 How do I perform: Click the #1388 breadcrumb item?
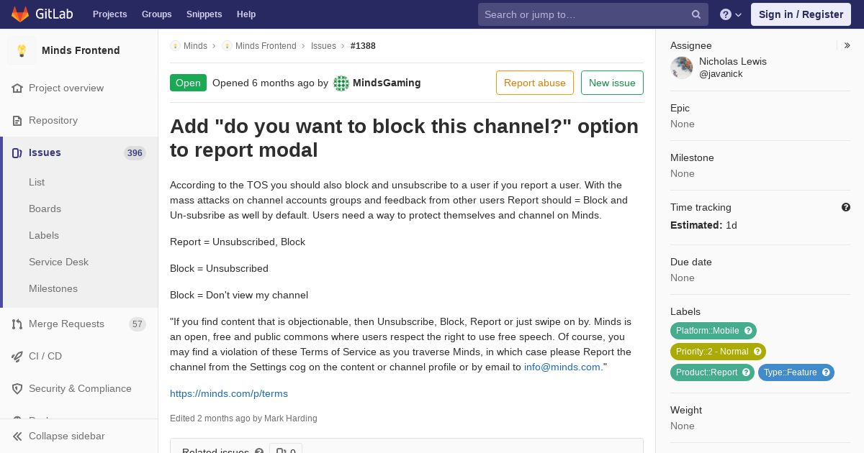pos(363,46)
